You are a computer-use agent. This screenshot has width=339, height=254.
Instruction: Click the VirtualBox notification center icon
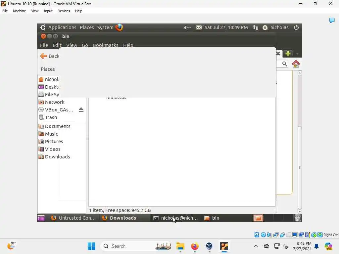(x=332, y=20)
